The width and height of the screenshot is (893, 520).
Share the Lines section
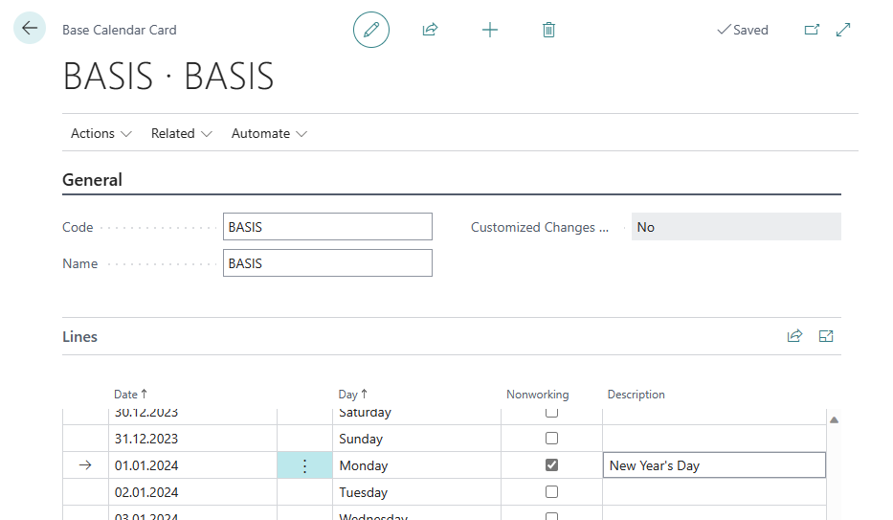[x=794, y=336]
